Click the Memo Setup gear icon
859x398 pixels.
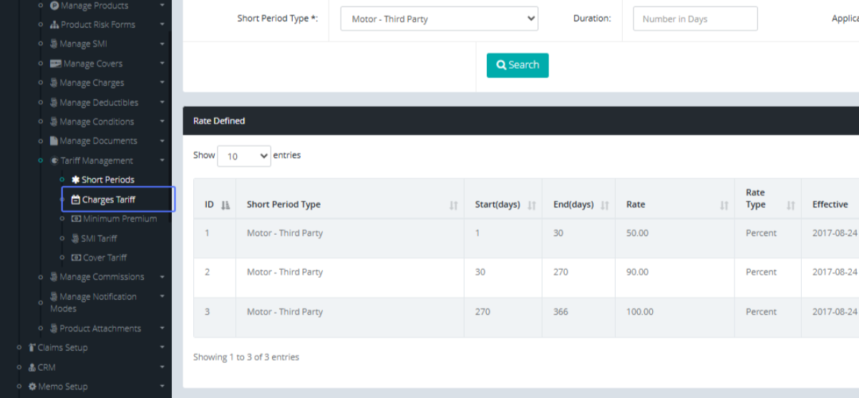point(32,387)
